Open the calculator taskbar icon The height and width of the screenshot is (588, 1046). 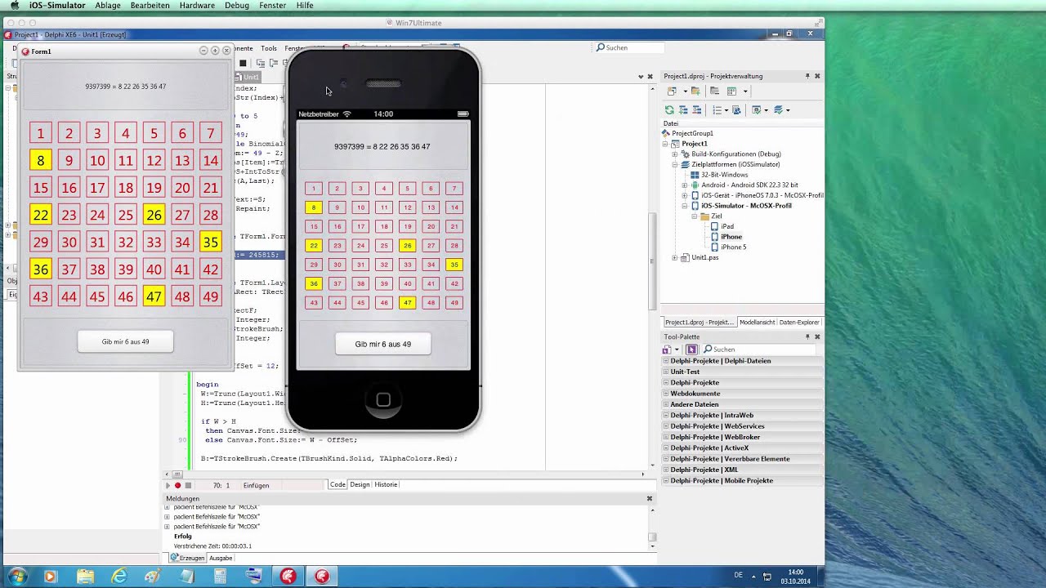pos(220,577)
